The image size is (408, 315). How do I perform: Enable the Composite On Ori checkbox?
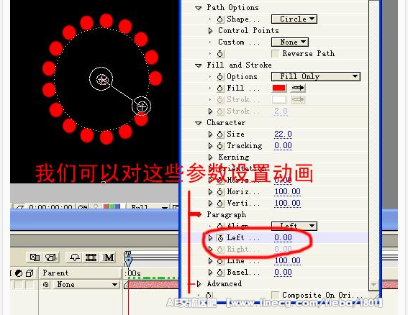click(x=275, y=296)
